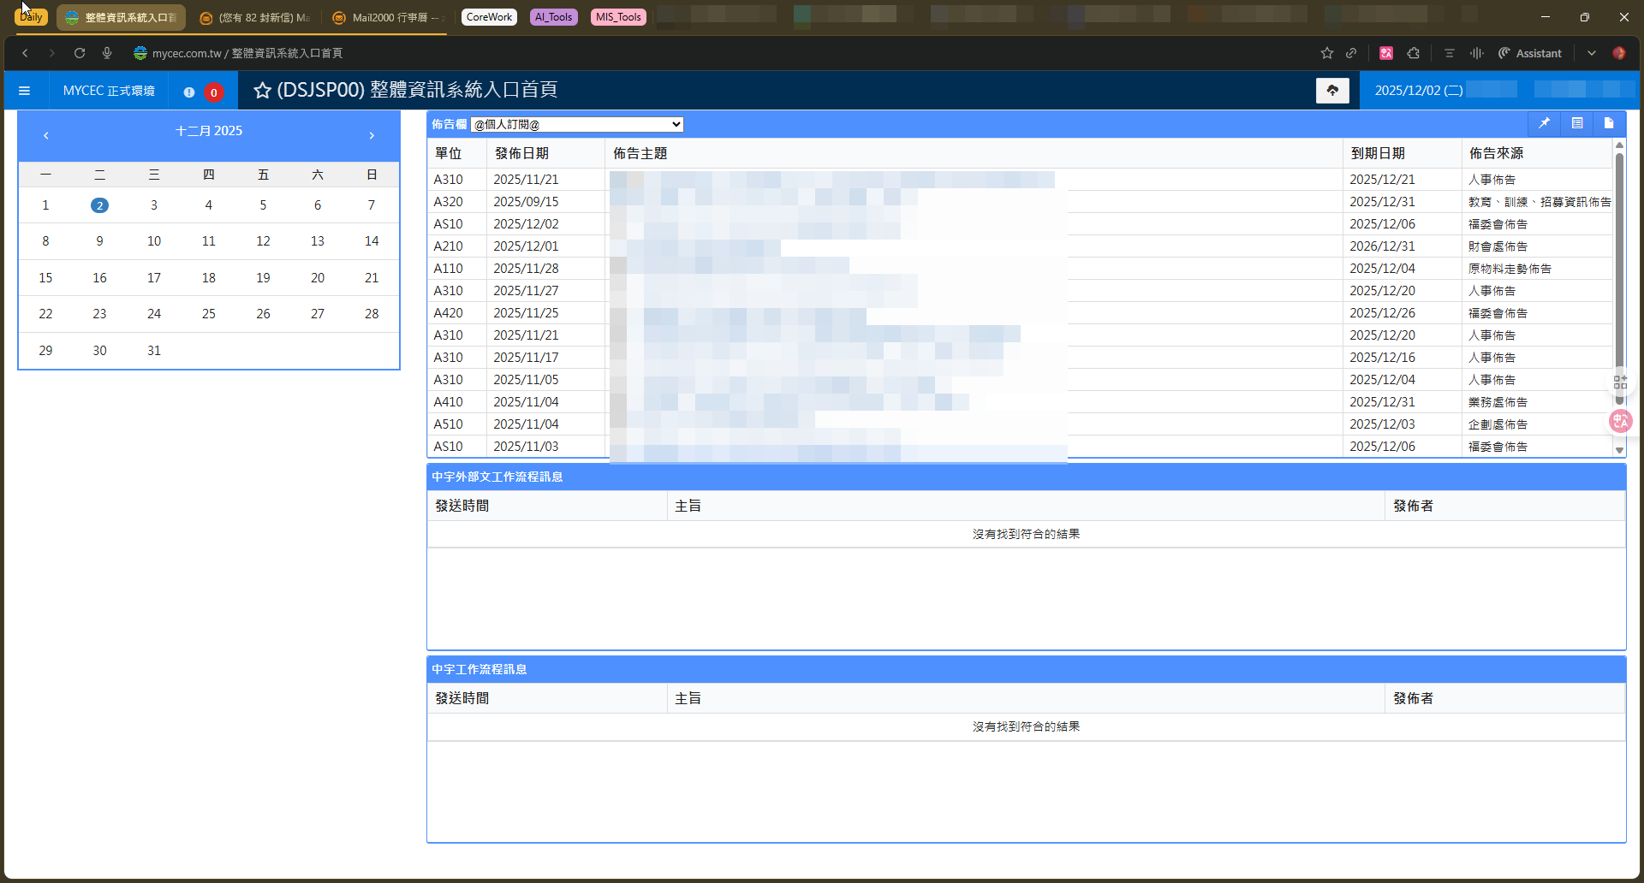Open the hamburger sidebar menu
Image resolution: width=1644 pixels, height=883 pixels.
(x=24, y=91)
